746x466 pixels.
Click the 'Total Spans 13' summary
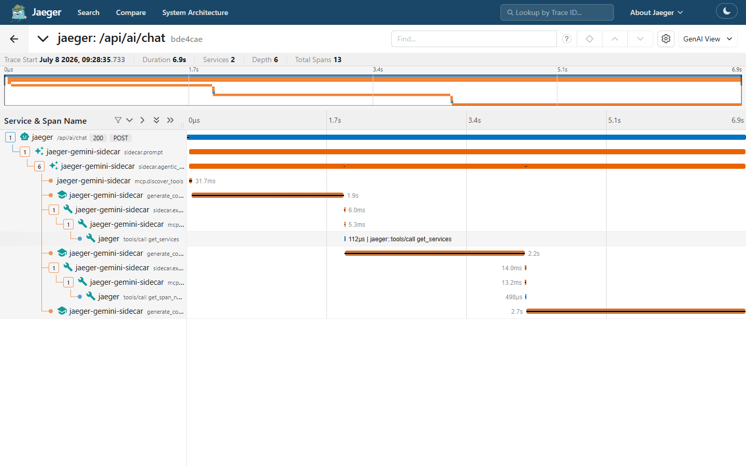(x=318, y=60)
